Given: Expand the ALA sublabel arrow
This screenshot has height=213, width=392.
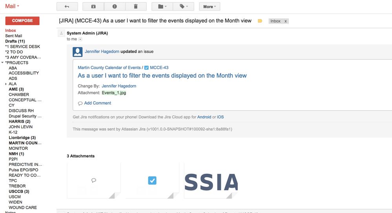Looking at the screenshot, I should pos(6,84).
